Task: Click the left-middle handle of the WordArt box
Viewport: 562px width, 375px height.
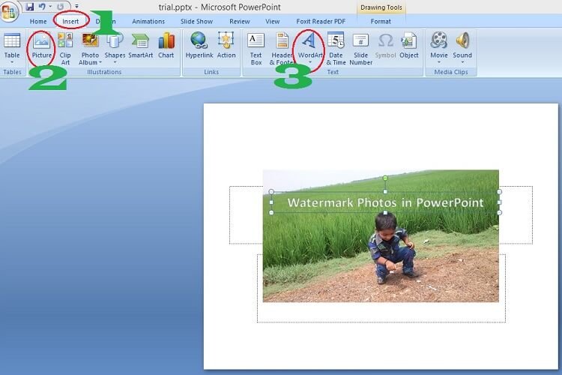Action: click(271, 202)
